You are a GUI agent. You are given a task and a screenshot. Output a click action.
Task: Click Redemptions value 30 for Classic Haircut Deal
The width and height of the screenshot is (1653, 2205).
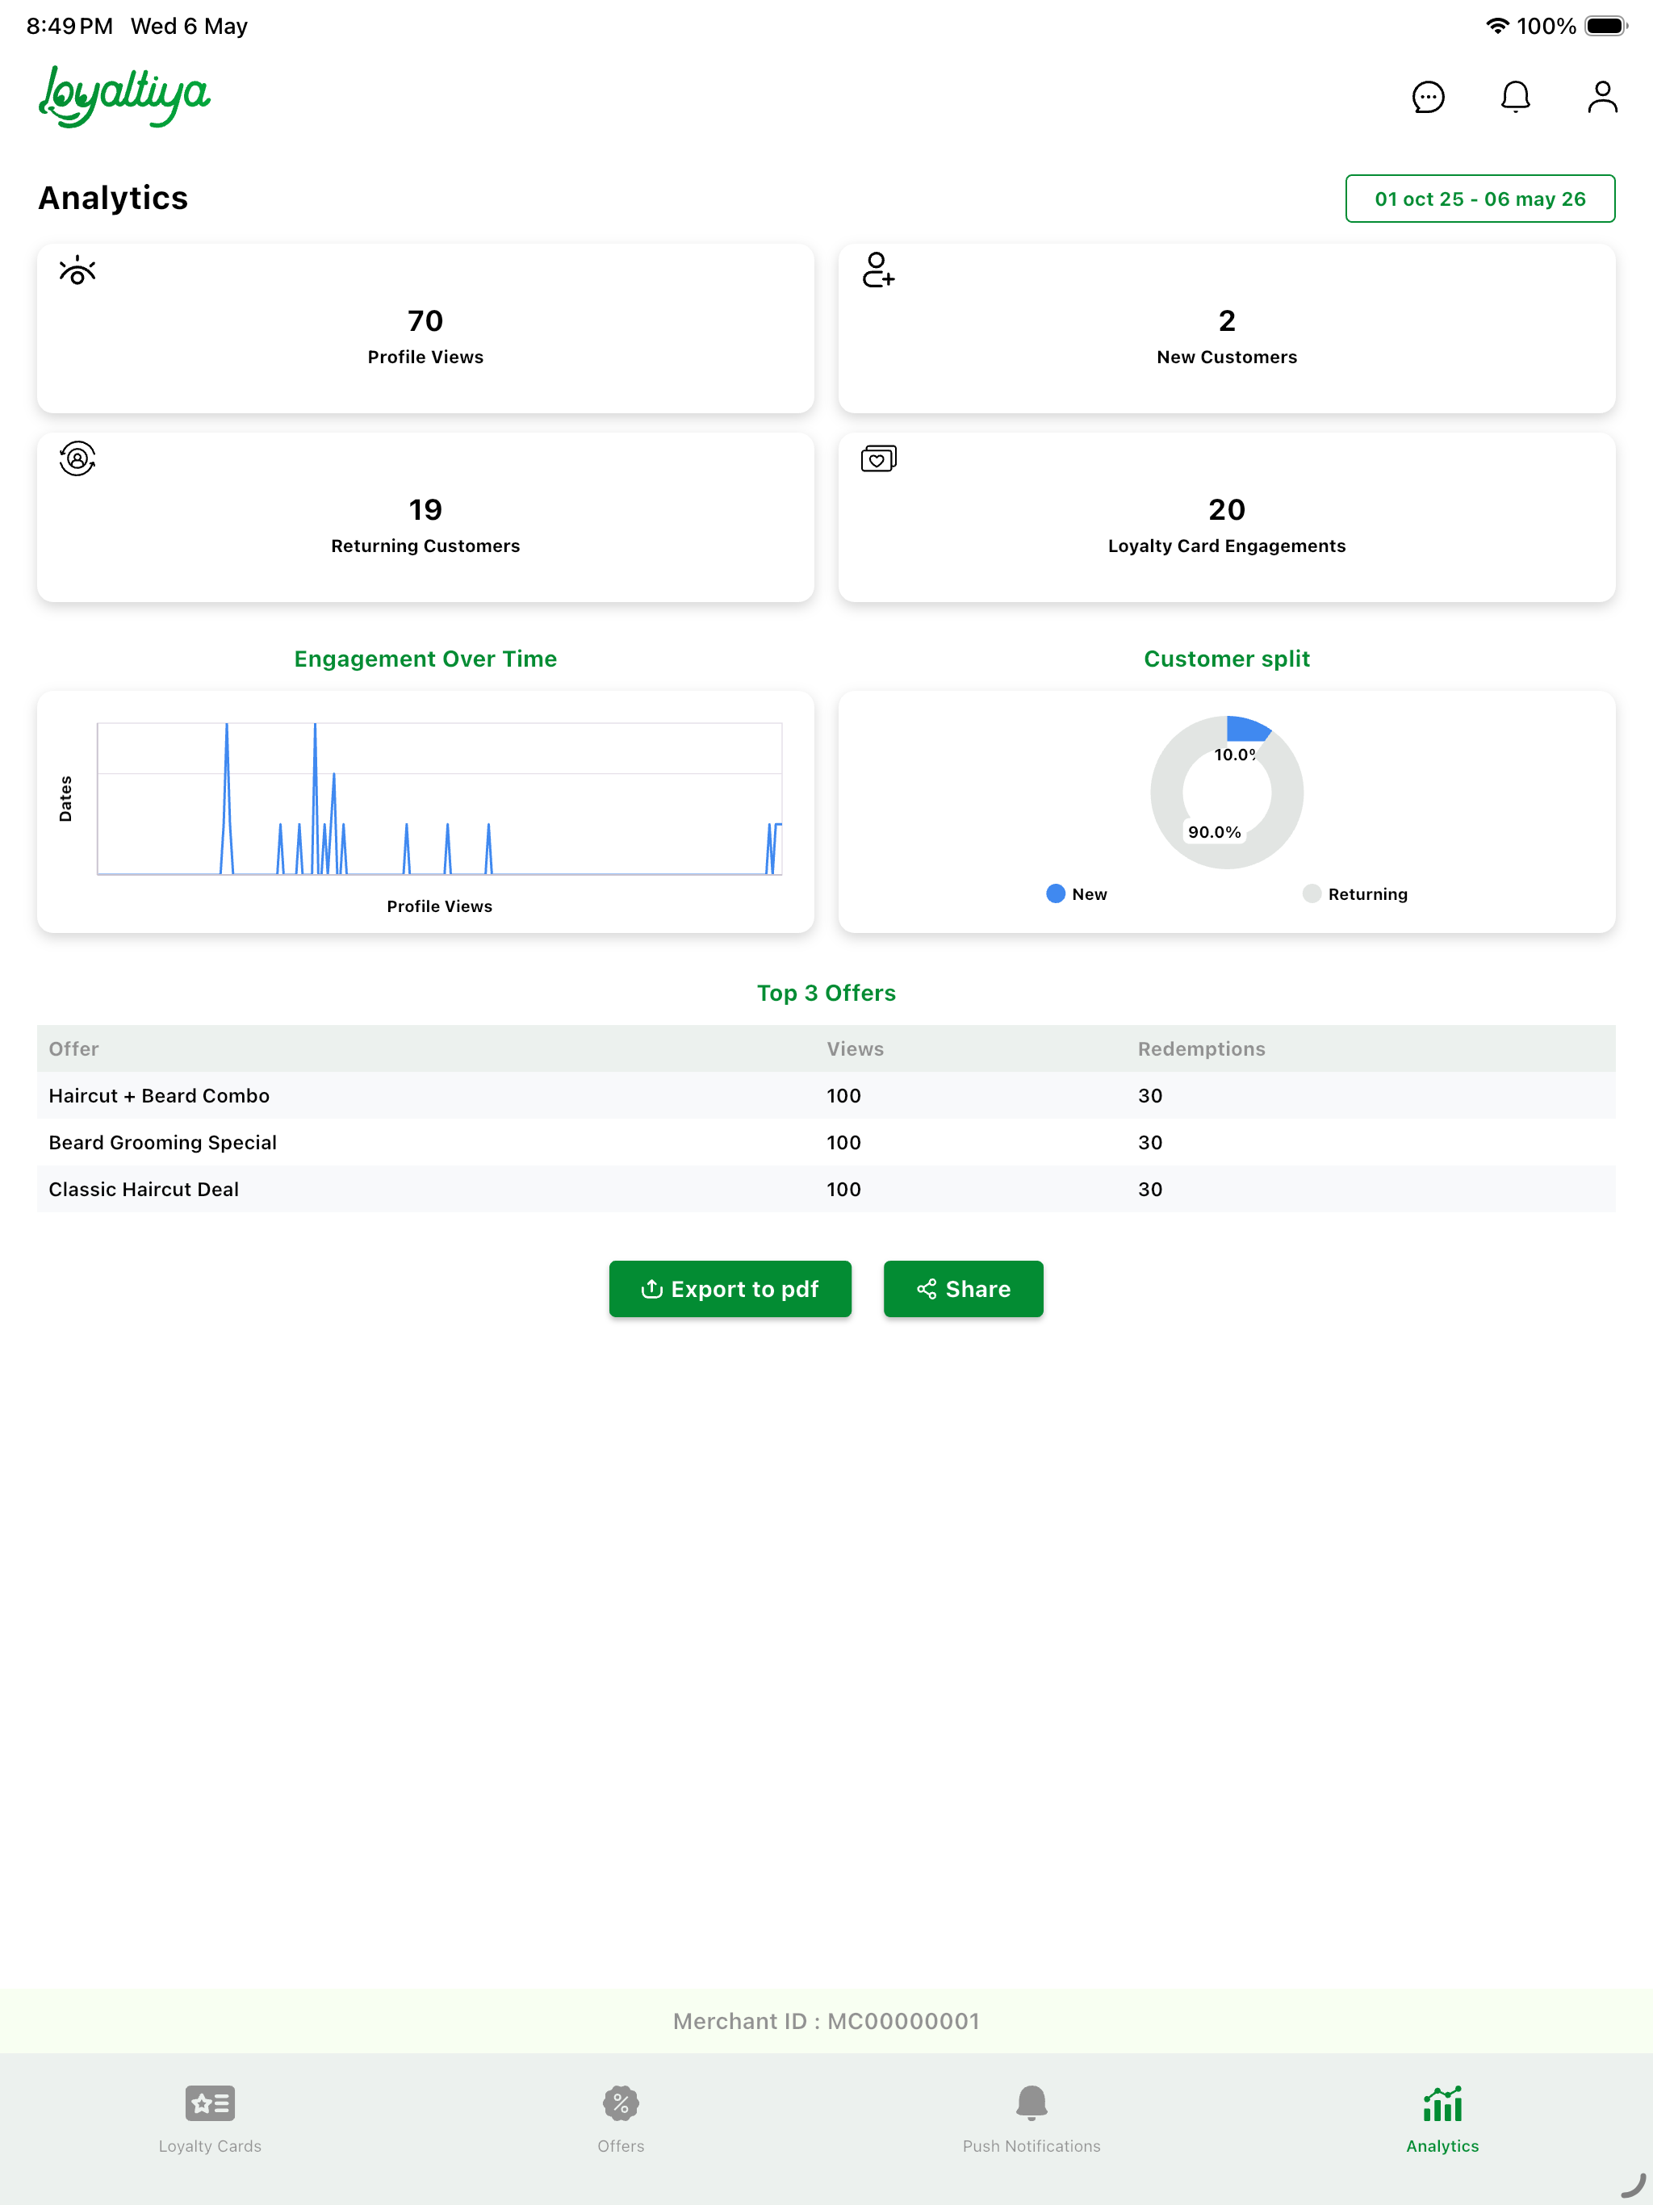point(1150,1189)
